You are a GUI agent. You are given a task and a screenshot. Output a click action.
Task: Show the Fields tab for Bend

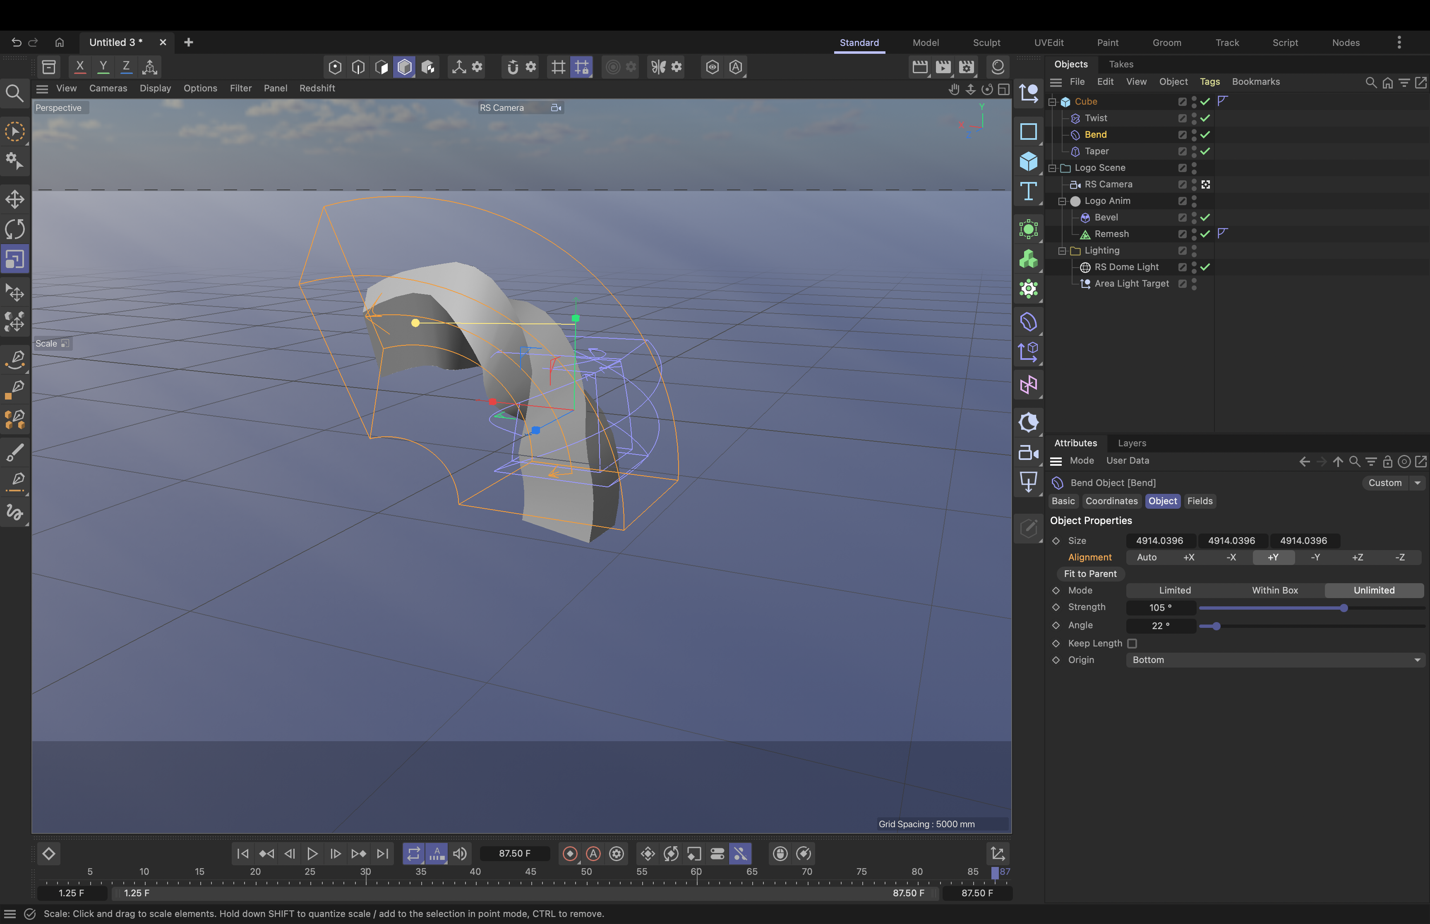pos(1200,501)
